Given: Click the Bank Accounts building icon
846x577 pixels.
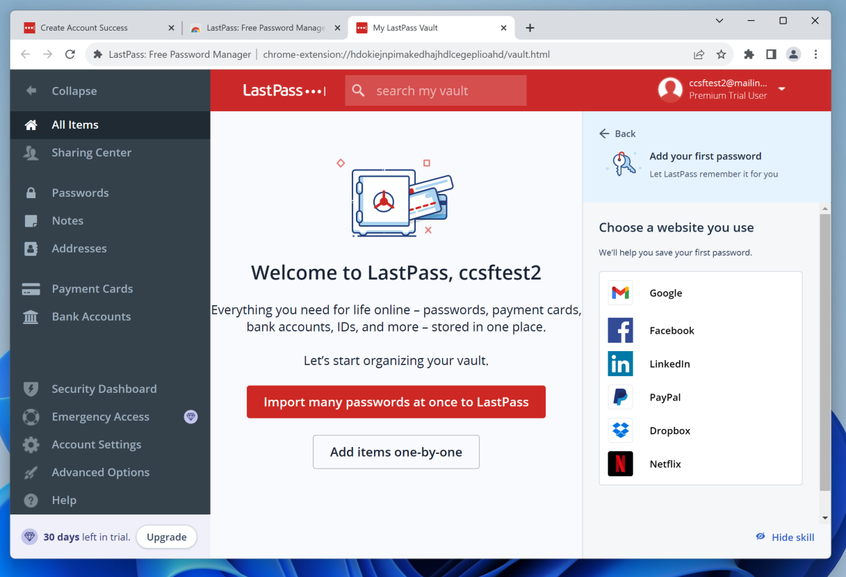Looking at the screenshot, I should click(31, 317).
